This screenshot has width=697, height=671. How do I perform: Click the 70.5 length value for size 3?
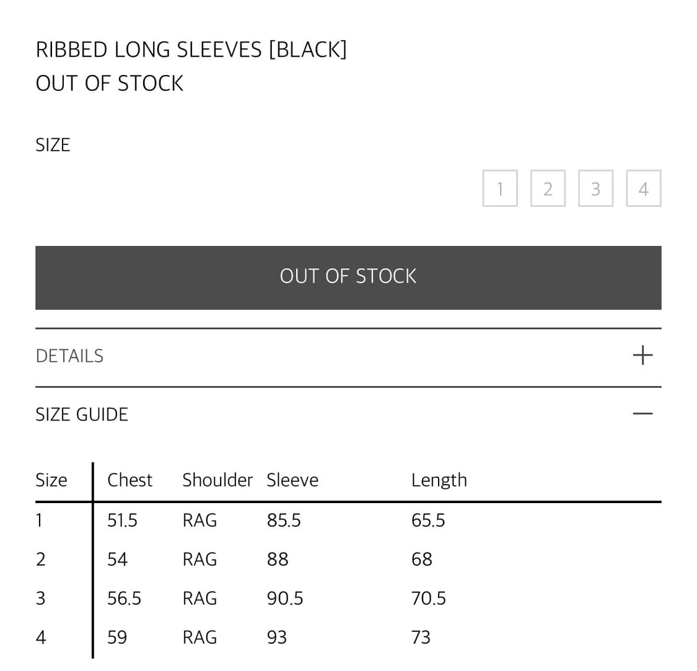tap(428, 598)
